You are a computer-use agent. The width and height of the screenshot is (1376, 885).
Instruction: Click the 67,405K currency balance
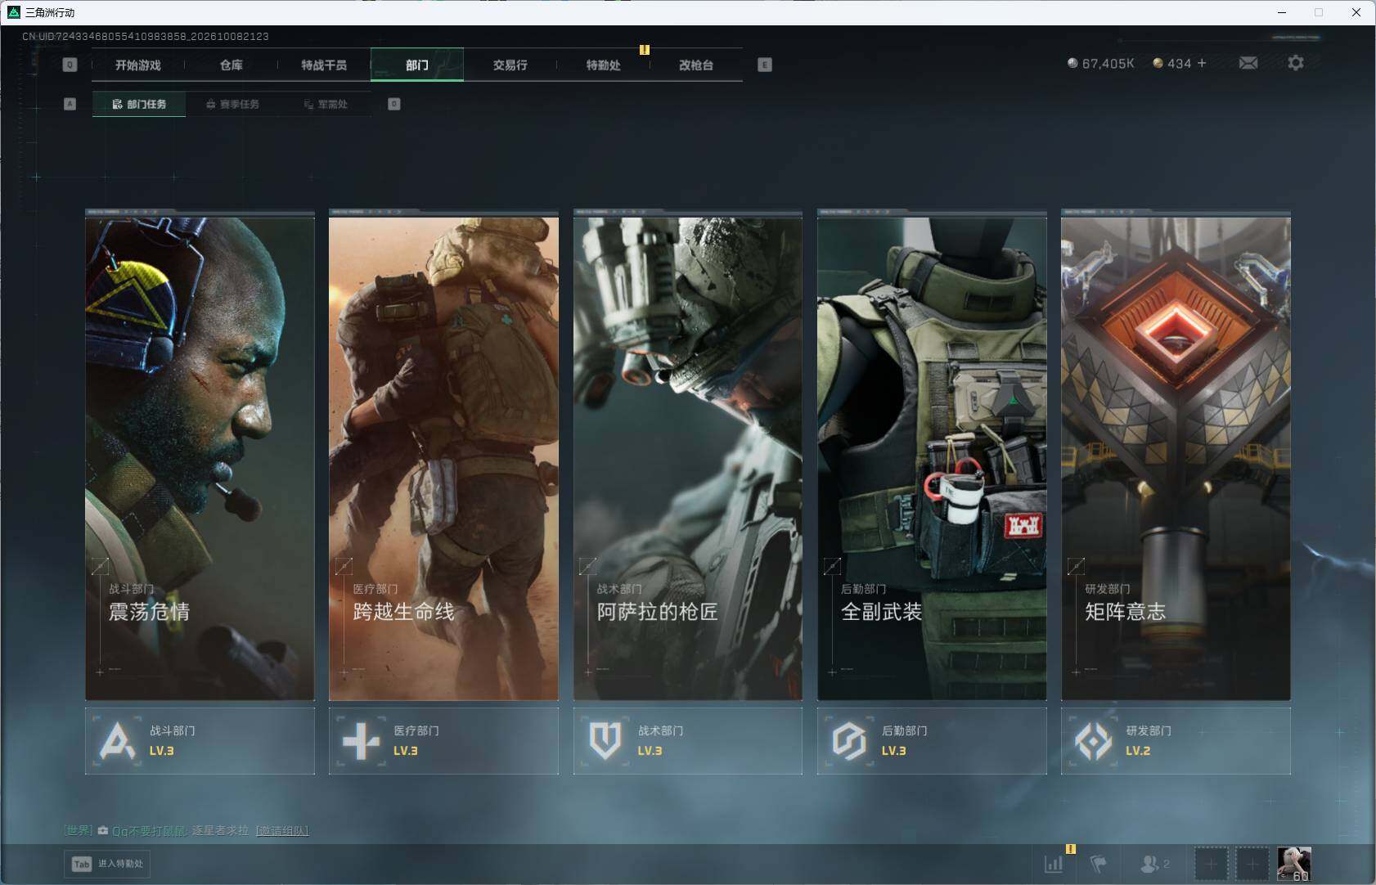(x=1101, y=63)
